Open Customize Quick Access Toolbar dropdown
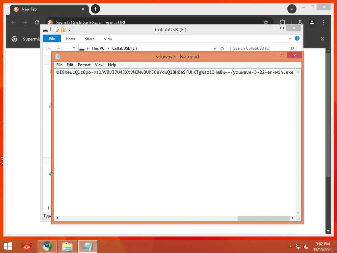This screenshot has height=253, width=337. [x=69, y=30]
